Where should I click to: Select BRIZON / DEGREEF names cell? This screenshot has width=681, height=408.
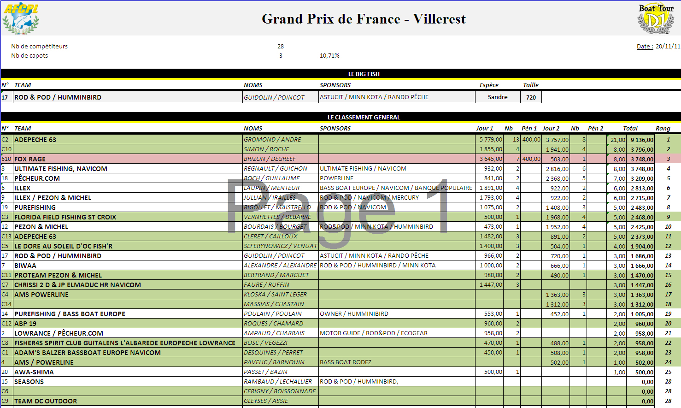click(281, 159)
